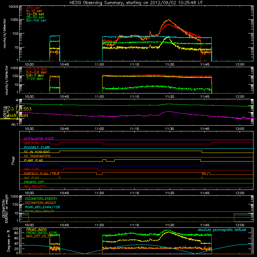
Task: Click the yellow C3.1 GOES class annotation
Action: tap(20, 109)
